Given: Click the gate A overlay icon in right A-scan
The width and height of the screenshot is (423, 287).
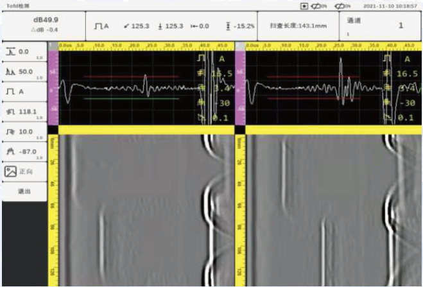Looking at the screenshot, I should point(388,58).
